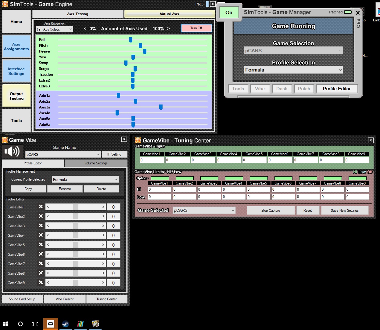Click the right arrow of GameVibe1 slider
Screen dimensions: 380x330
pyautogui.click(x=103, y=207)
